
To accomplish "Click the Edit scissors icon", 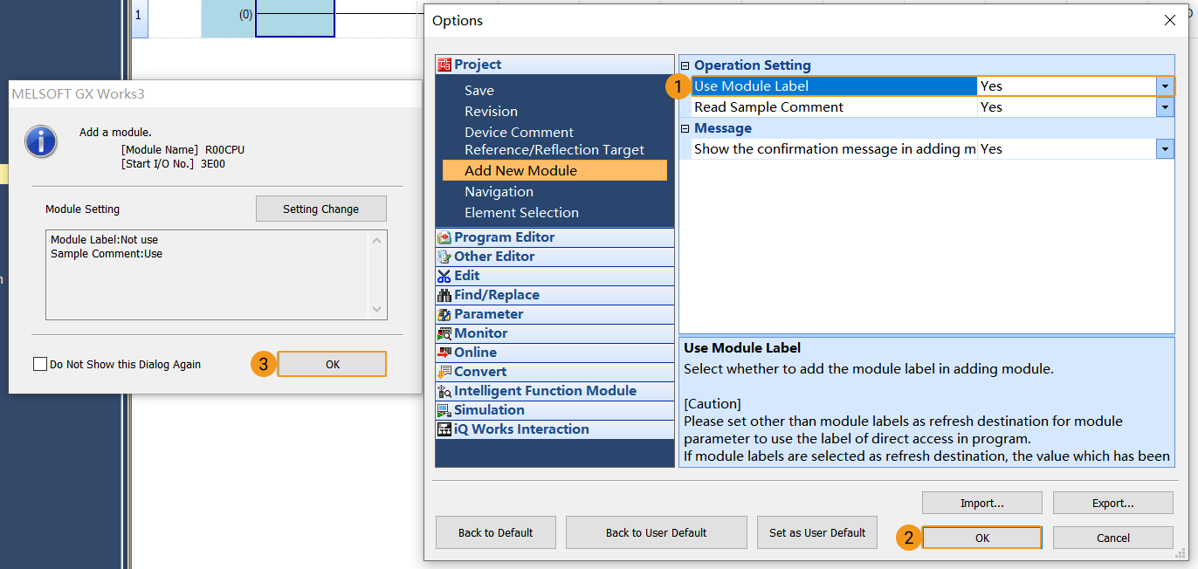I will coord(444,276).
